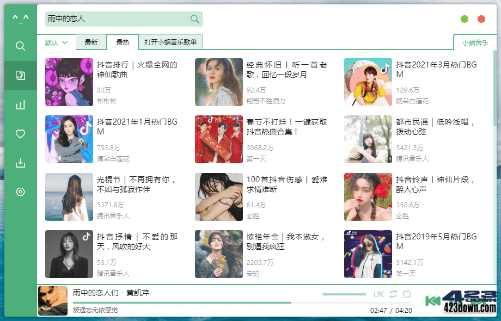Open the charts/rankings sidebar icon
The height and width of the screenshot is (321, 501).
[x=20, y=104]
